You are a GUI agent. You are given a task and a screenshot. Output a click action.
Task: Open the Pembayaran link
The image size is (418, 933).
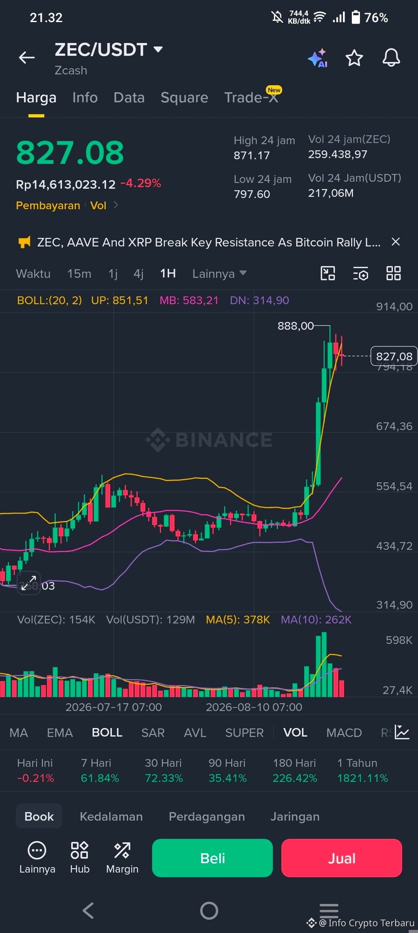click(x=48, y=205)
